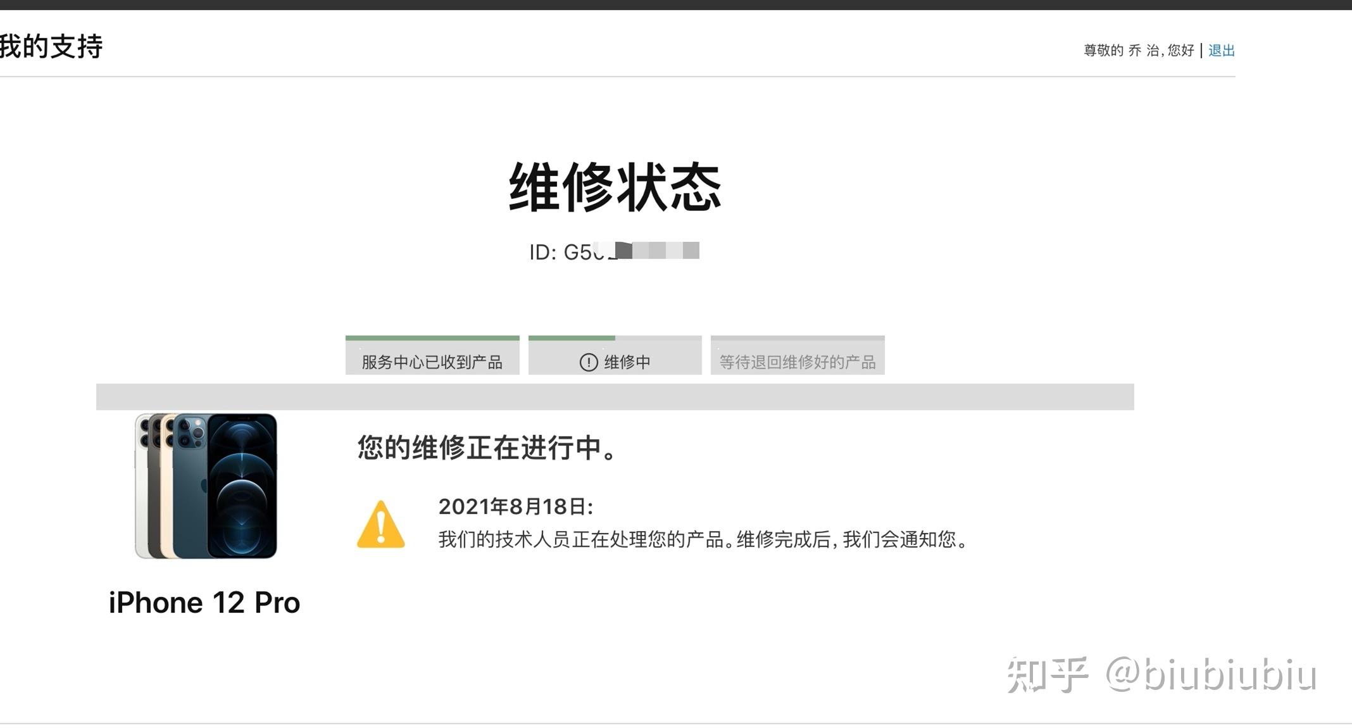Click the half-filled progress bar above 维修中
The height and width of the screenshot is (728, 1352).
coord(615,338)
